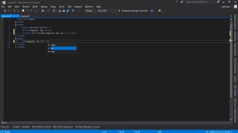Click the notifications flag icon
238x133 pixels.
pos(177,2)
